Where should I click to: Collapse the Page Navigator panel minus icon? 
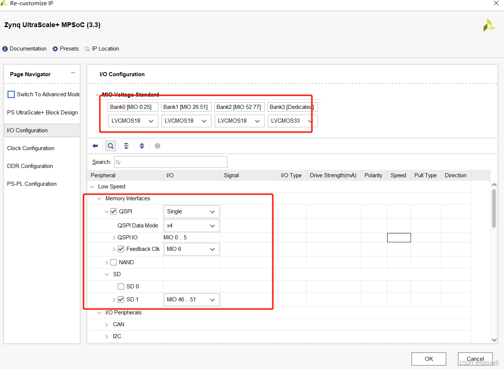[x=73, y=73]
